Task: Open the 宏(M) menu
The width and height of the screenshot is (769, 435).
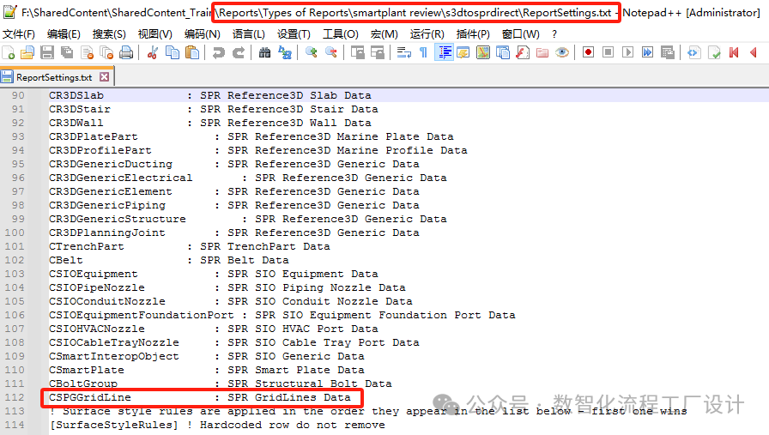Action: [x=384, y=33]
